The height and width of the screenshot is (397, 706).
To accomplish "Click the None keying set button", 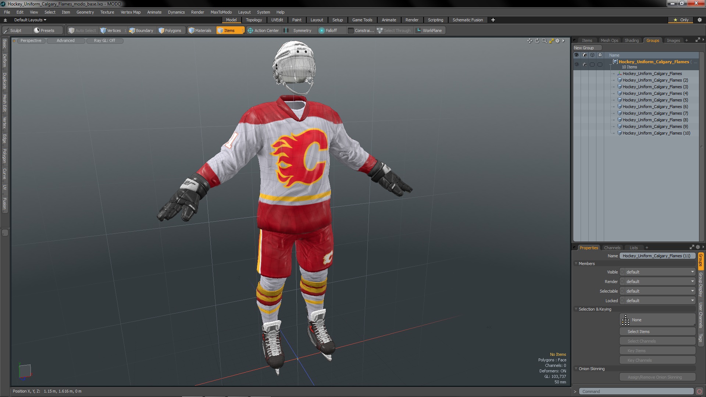I will tap(657, 320).
